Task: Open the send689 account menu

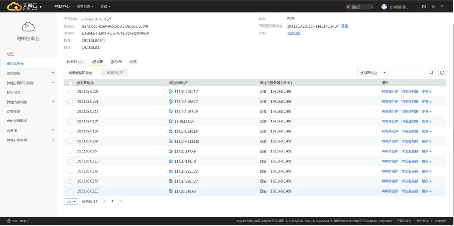Action: 400,7
